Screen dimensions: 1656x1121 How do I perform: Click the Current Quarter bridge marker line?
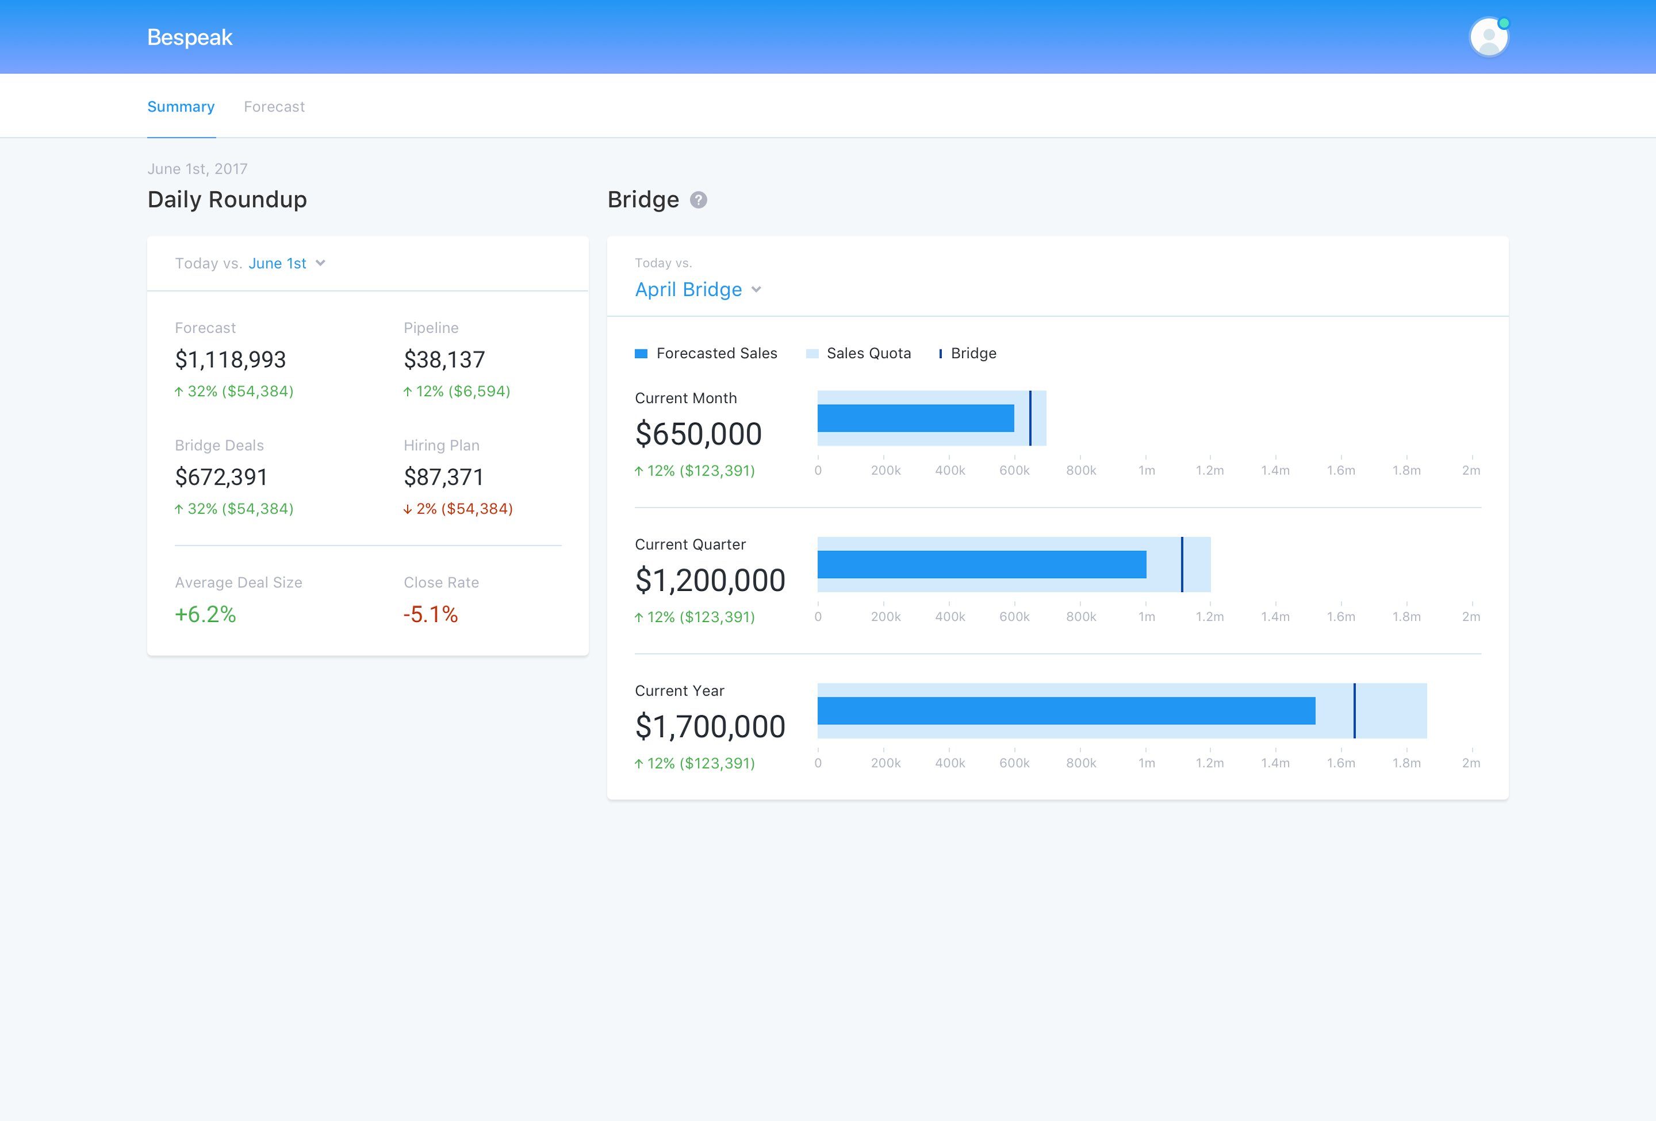[x=1182, y=564]
